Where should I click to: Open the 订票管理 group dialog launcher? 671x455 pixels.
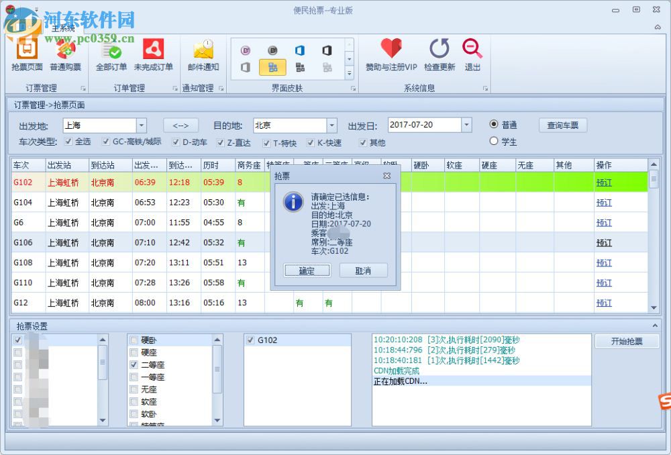coord(83,88)
